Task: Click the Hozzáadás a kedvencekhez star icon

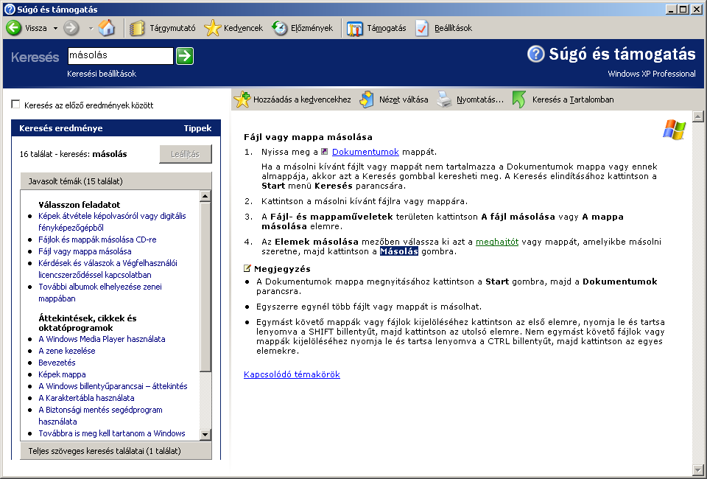Action: pos(242,99)
